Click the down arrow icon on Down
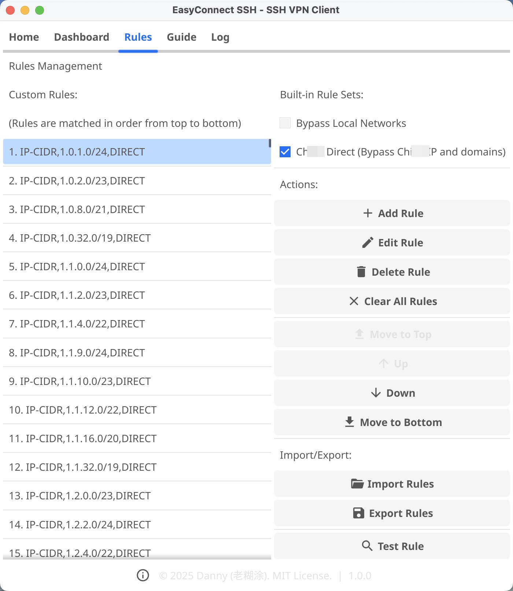This screenshot has height=591, width=513. tap(376, 393)
